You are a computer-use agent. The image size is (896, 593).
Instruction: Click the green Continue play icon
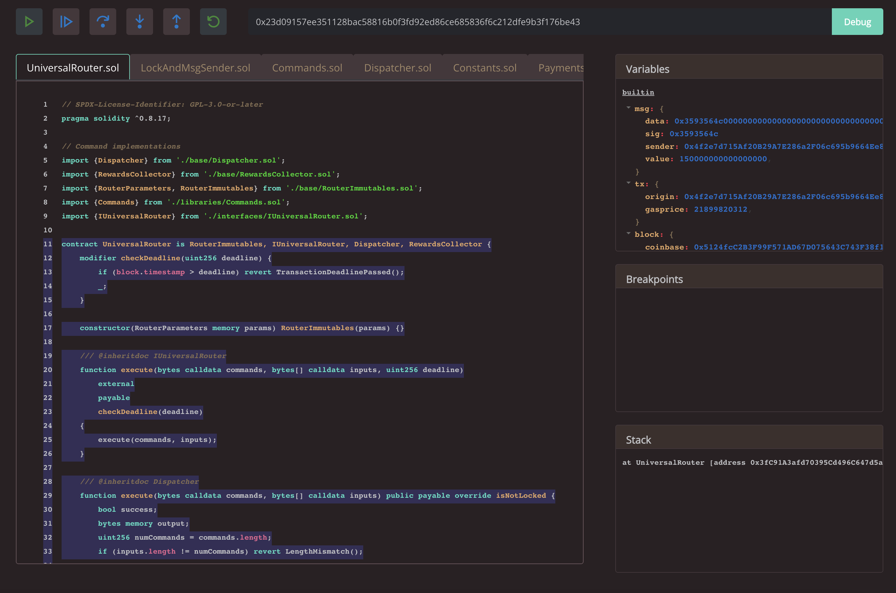[29, 22]
